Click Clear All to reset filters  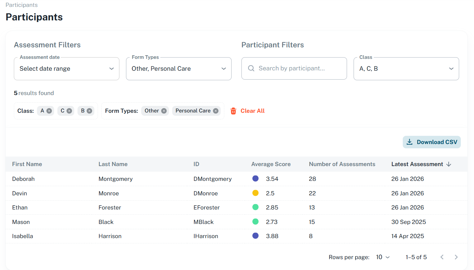tap(252, 110)
